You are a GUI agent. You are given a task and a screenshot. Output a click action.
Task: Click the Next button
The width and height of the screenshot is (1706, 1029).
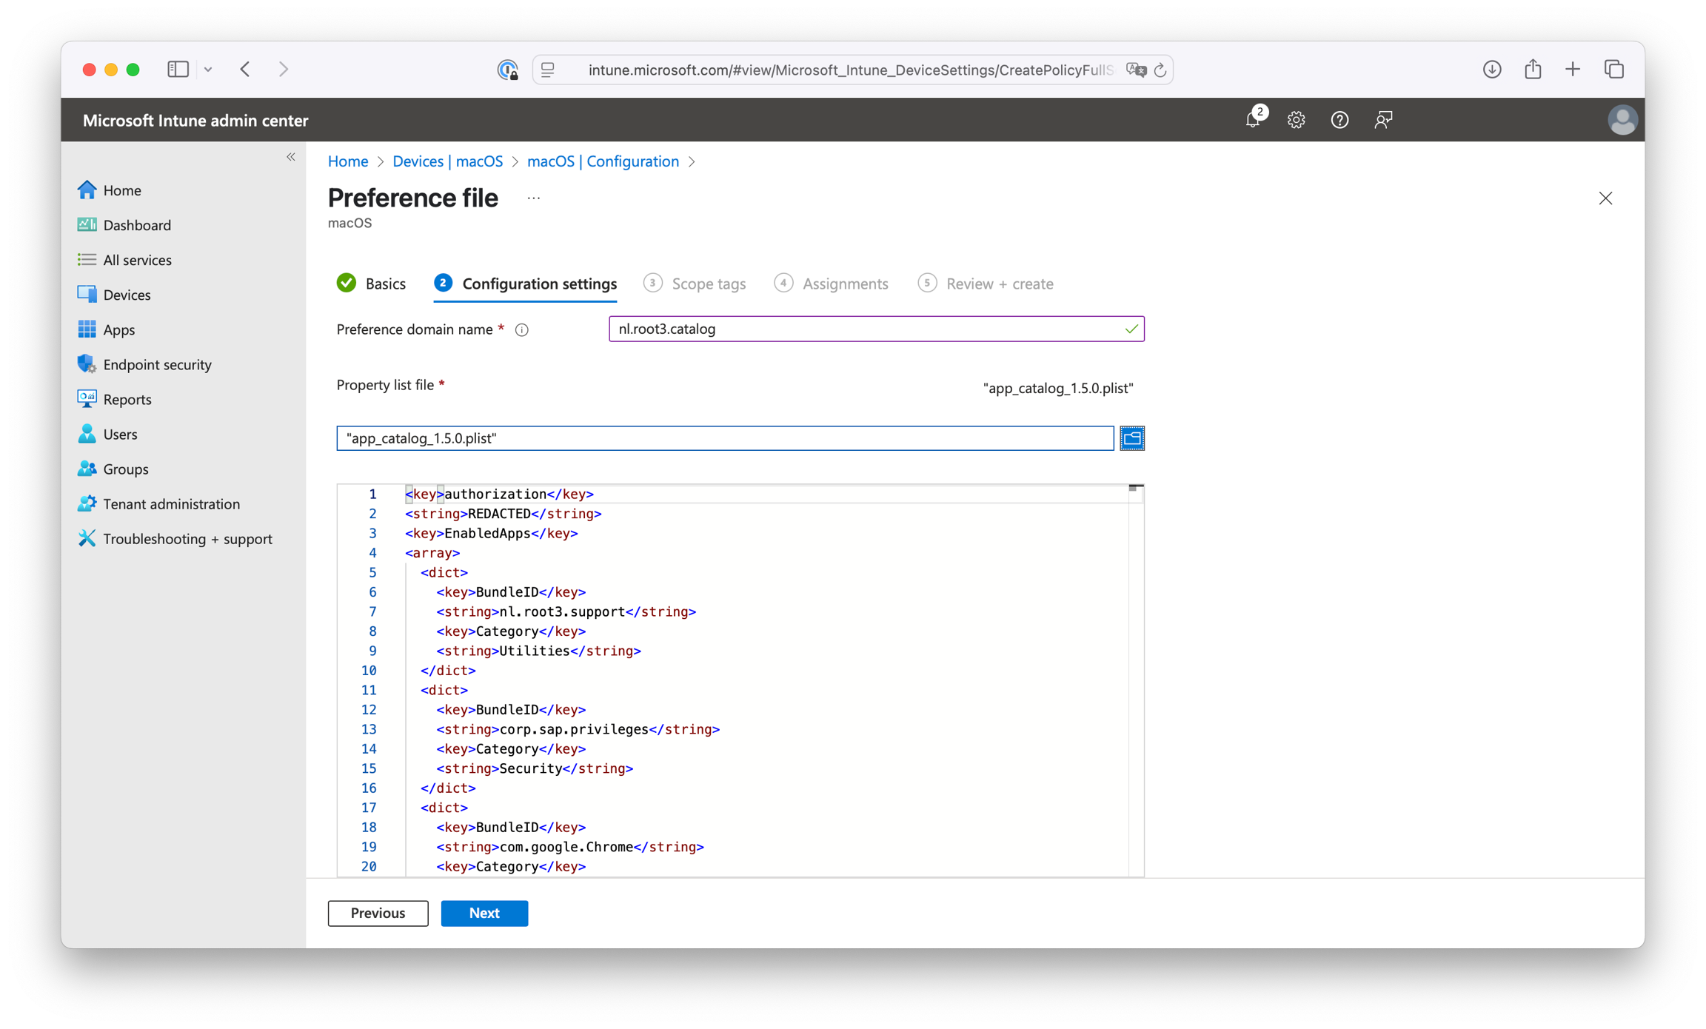tap(484, 913)
